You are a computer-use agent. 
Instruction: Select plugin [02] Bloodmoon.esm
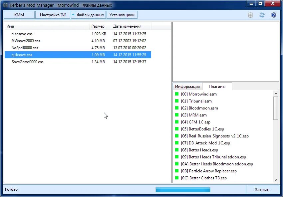(x=199, y=108)
